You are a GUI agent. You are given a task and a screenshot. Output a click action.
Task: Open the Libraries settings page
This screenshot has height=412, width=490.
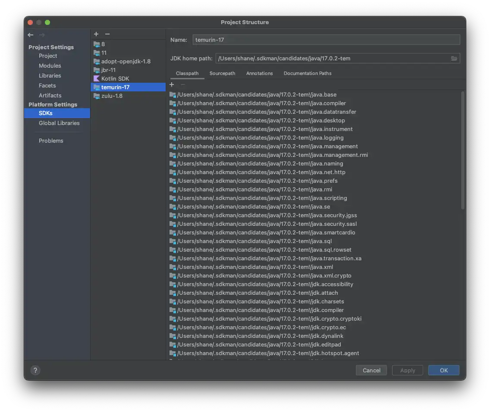click(57, 75)
